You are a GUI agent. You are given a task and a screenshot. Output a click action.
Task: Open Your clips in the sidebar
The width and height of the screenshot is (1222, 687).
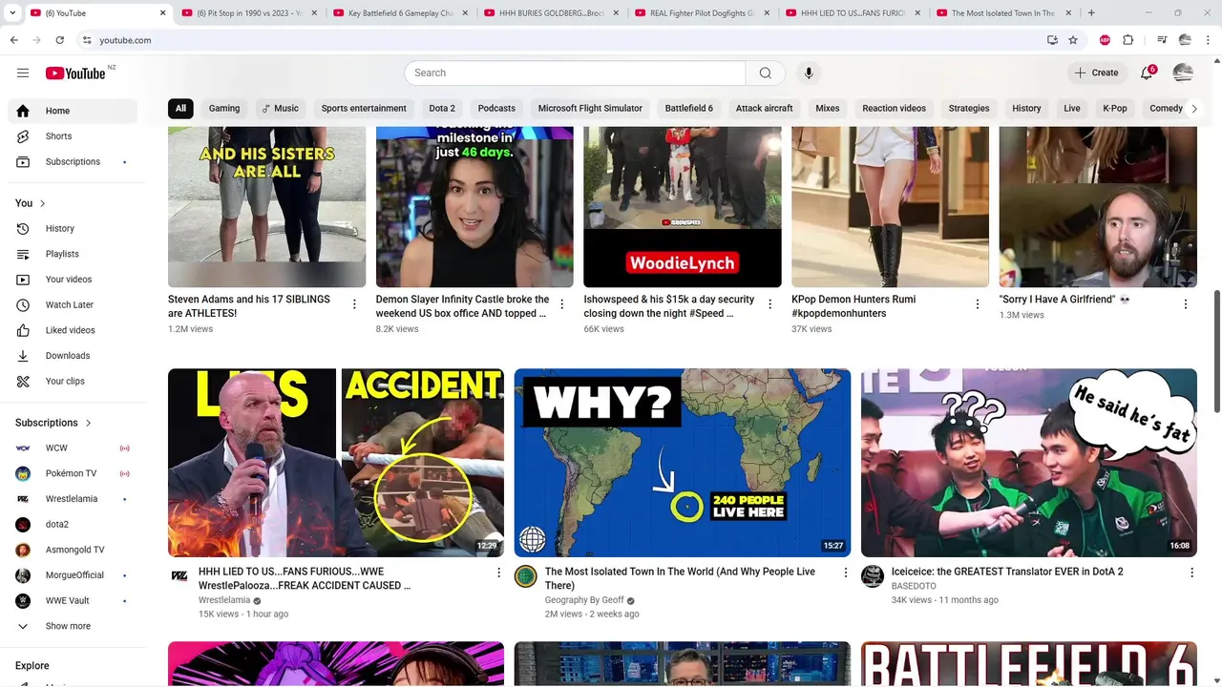pyautogui.click(x=73, y=381)
